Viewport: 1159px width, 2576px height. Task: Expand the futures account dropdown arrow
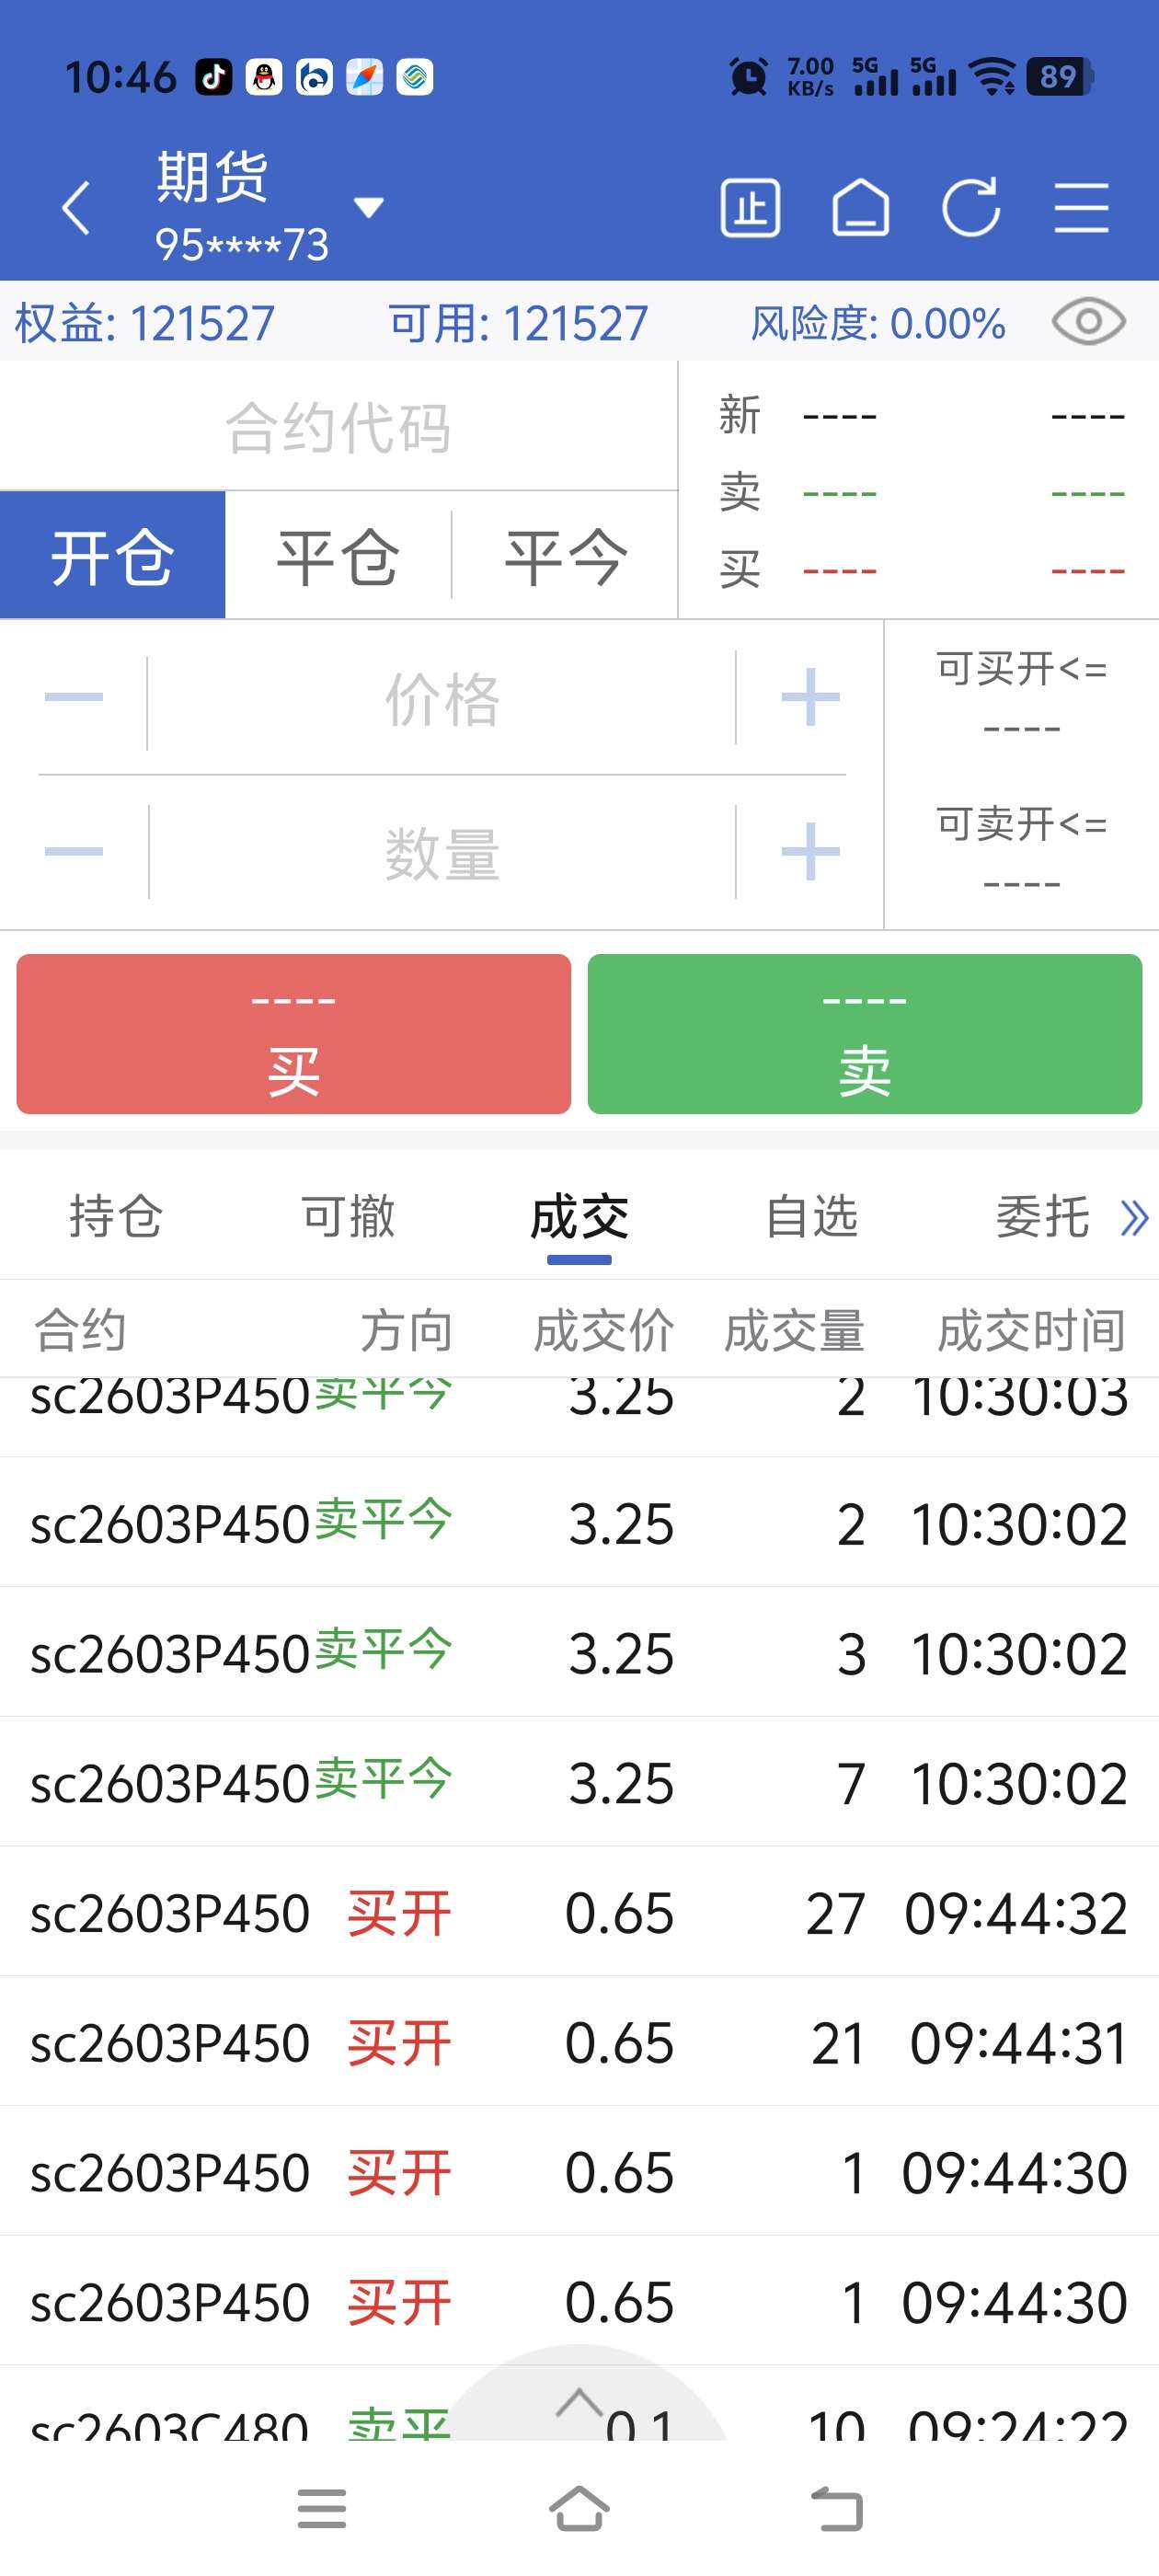369,208
